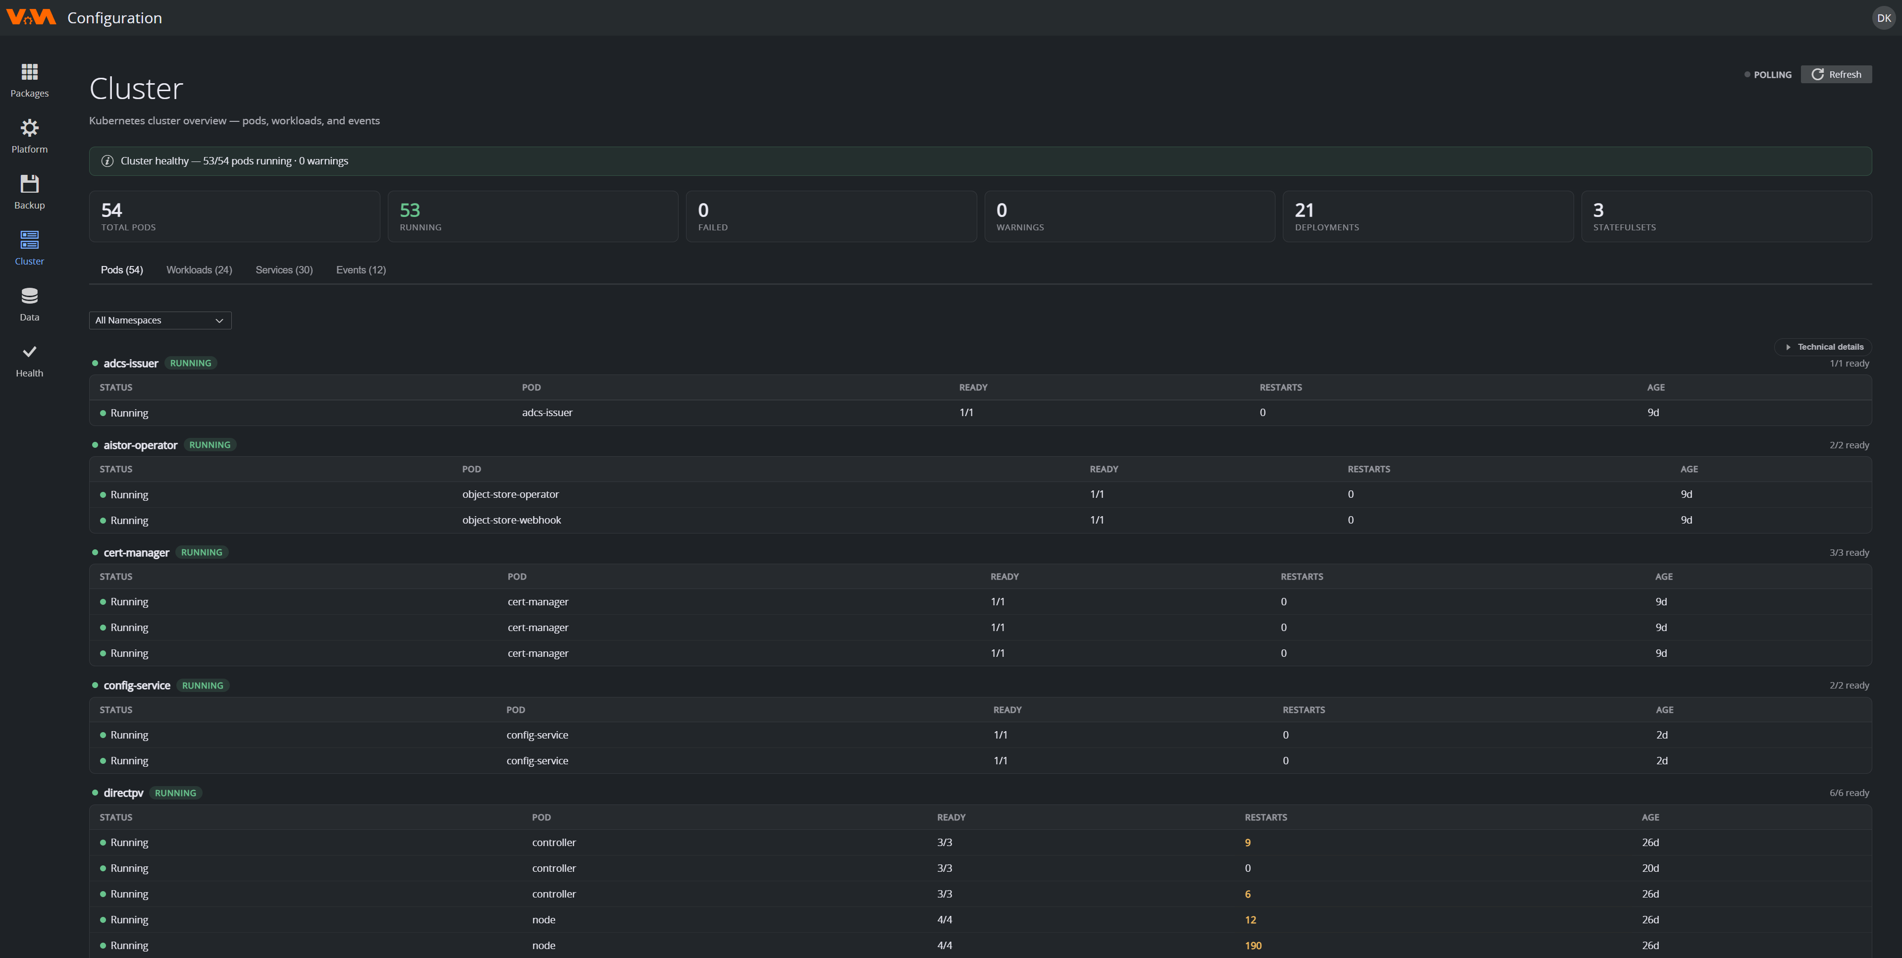Open the Health checkmark icon
1902x958 pixels.
click(30, 352)
